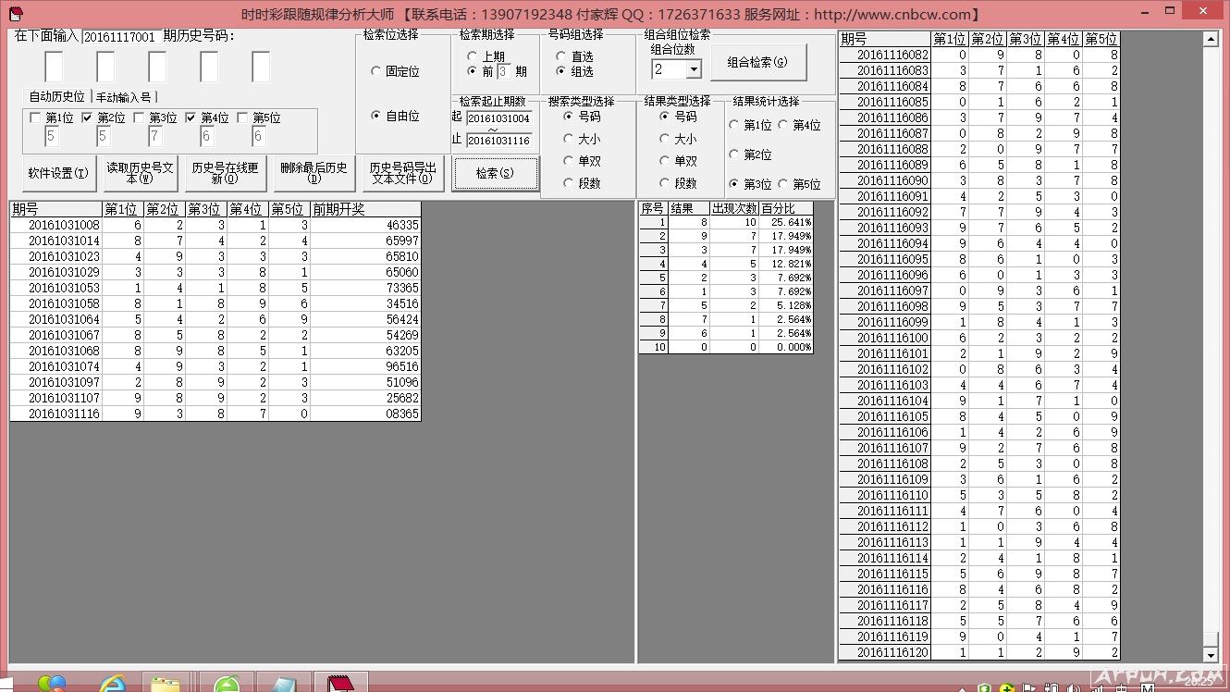Click the 读取历史号文本(W) button
The height and width of the screenshot is (692, 1230).
[141, 173]
